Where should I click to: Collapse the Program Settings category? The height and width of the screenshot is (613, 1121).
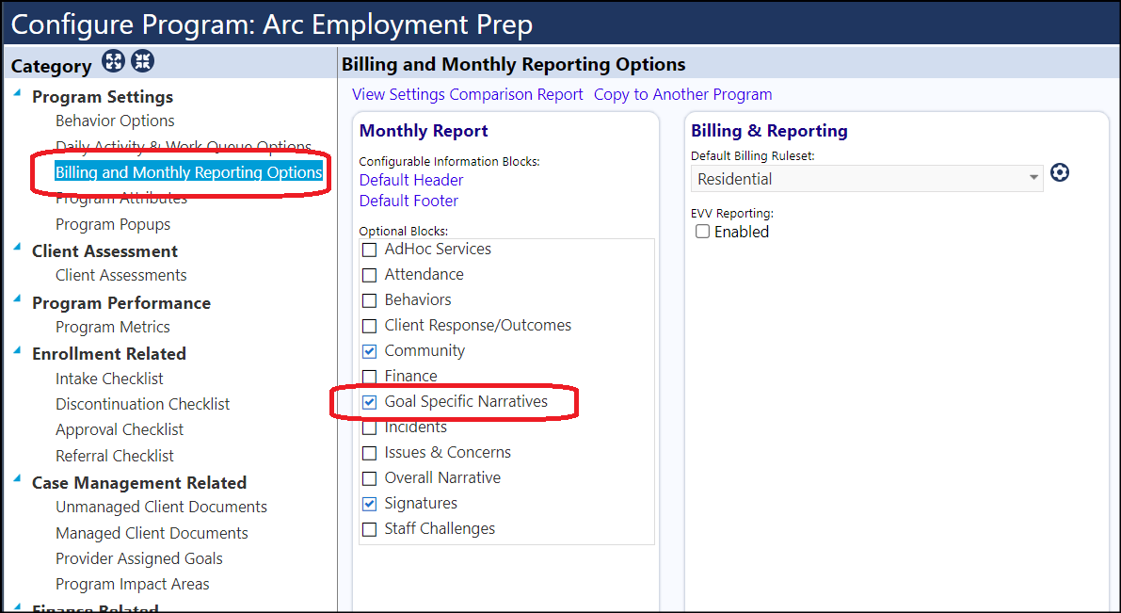(x=17, y=93)
